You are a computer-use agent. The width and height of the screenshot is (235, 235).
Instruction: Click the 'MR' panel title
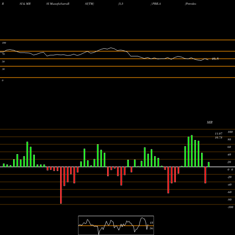[x=210, y=122]
